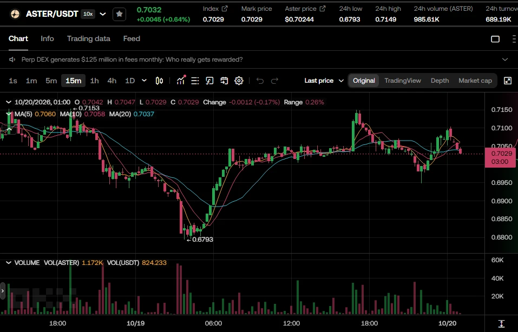Open chart settings gear
The height and width of the screenshot is (332, 518).
(239, 81)
